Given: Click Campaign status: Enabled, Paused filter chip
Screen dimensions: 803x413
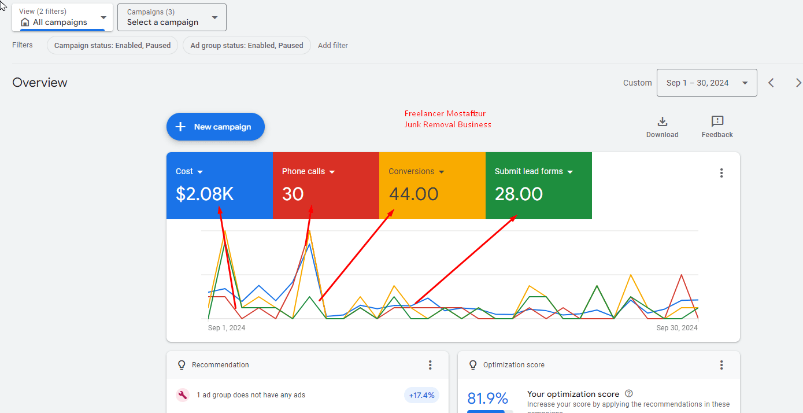Looking at the screenshot, I should [x=112, y=45].
